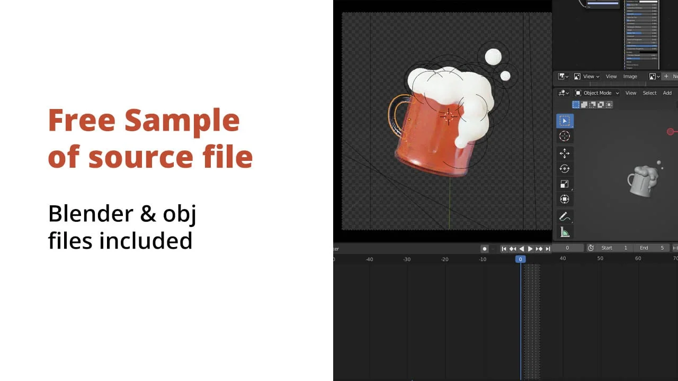Select the Move tool
This screenshot has height=381, width=678.
tap(564, 153)
